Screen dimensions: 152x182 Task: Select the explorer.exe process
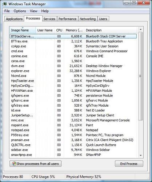[x=73, y=71]
